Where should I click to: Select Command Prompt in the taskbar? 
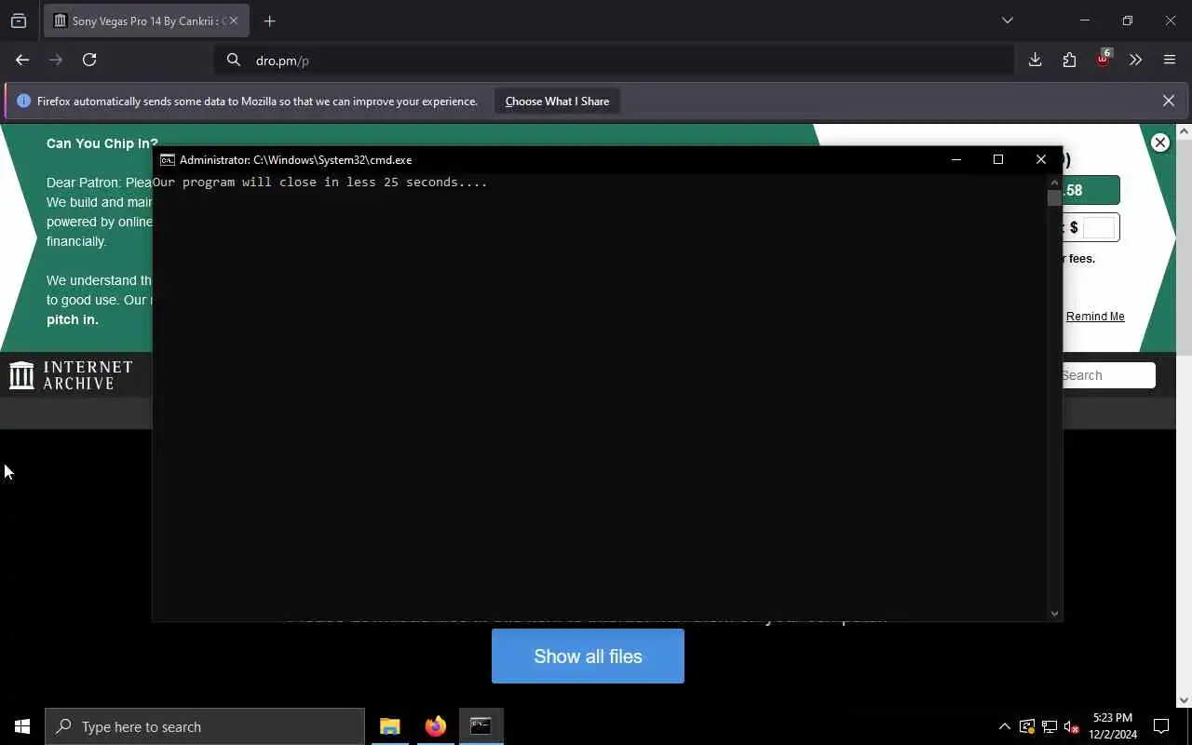(x=481, y=726)
